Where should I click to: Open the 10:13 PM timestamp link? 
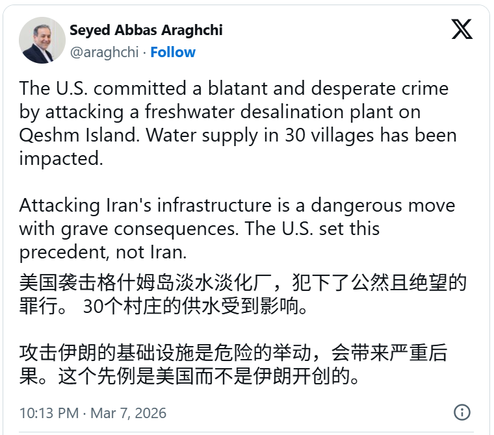(49, 413)
